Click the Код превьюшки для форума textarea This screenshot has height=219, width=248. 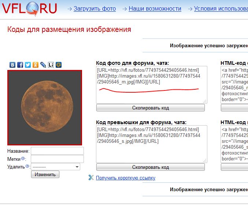(x=152, y=144)
